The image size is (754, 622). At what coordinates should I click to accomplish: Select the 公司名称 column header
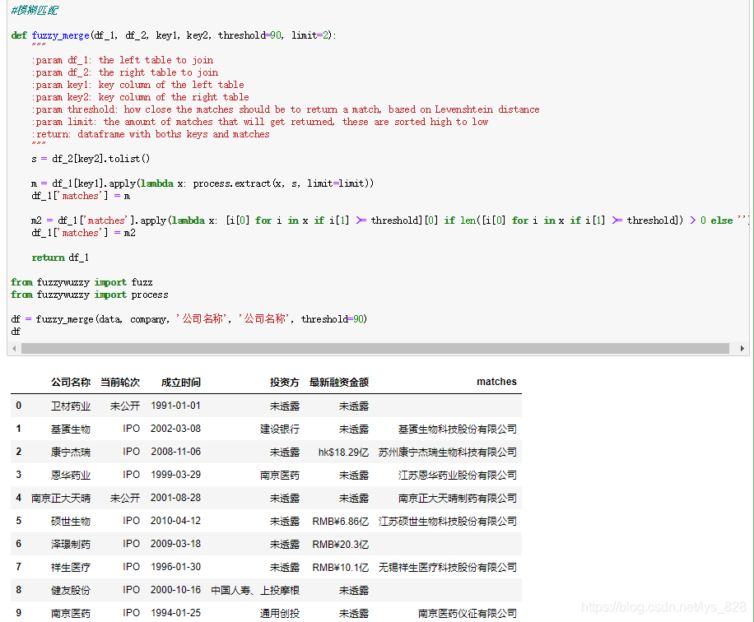[x=70, y=382]
